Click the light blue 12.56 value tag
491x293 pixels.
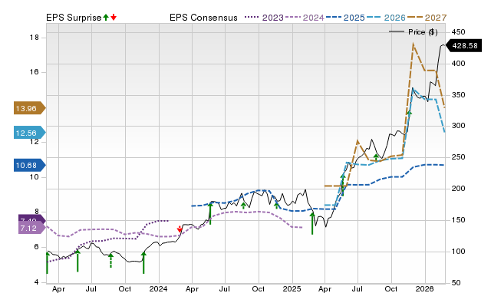tap(29, 133)
